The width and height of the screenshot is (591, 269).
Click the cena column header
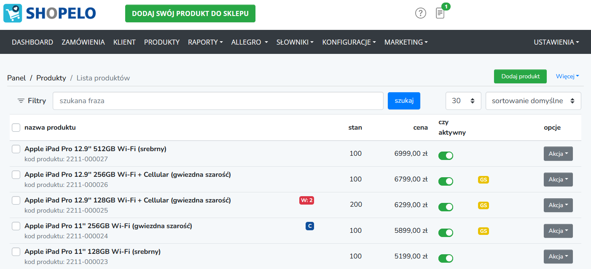[420, 128]
